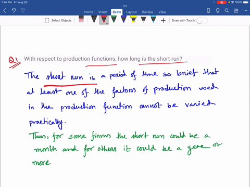Tap the screen recording indicator
Viewport: 250px width, 187px height.
coord(222,2)
